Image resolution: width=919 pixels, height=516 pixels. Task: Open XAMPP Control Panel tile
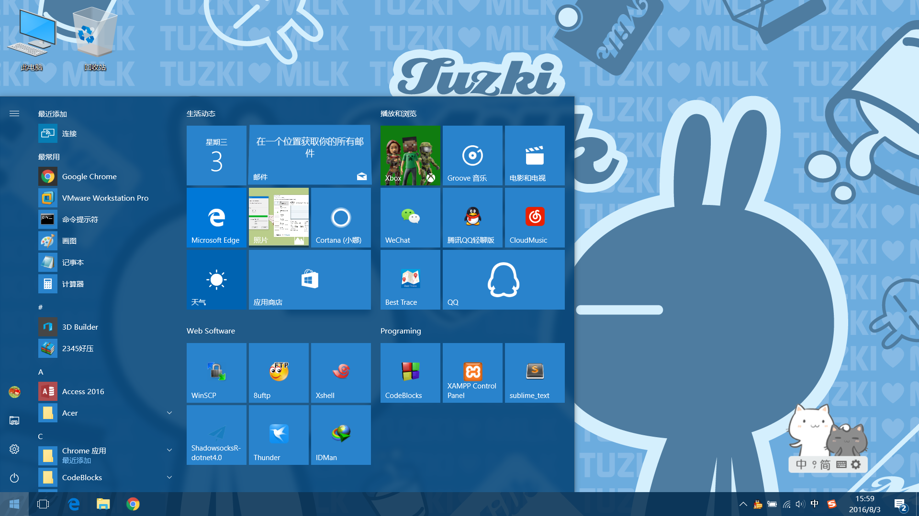point(472,373)
